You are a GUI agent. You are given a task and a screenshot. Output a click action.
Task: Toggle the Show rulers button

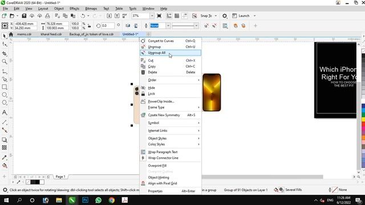coord(169,16)
